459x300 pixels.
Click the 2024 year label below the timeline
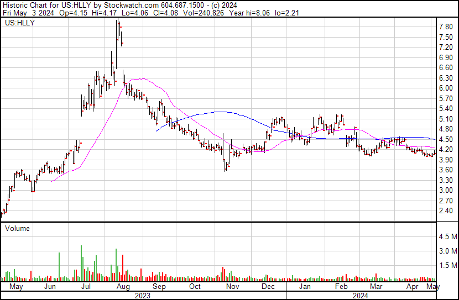click(361, 296)
